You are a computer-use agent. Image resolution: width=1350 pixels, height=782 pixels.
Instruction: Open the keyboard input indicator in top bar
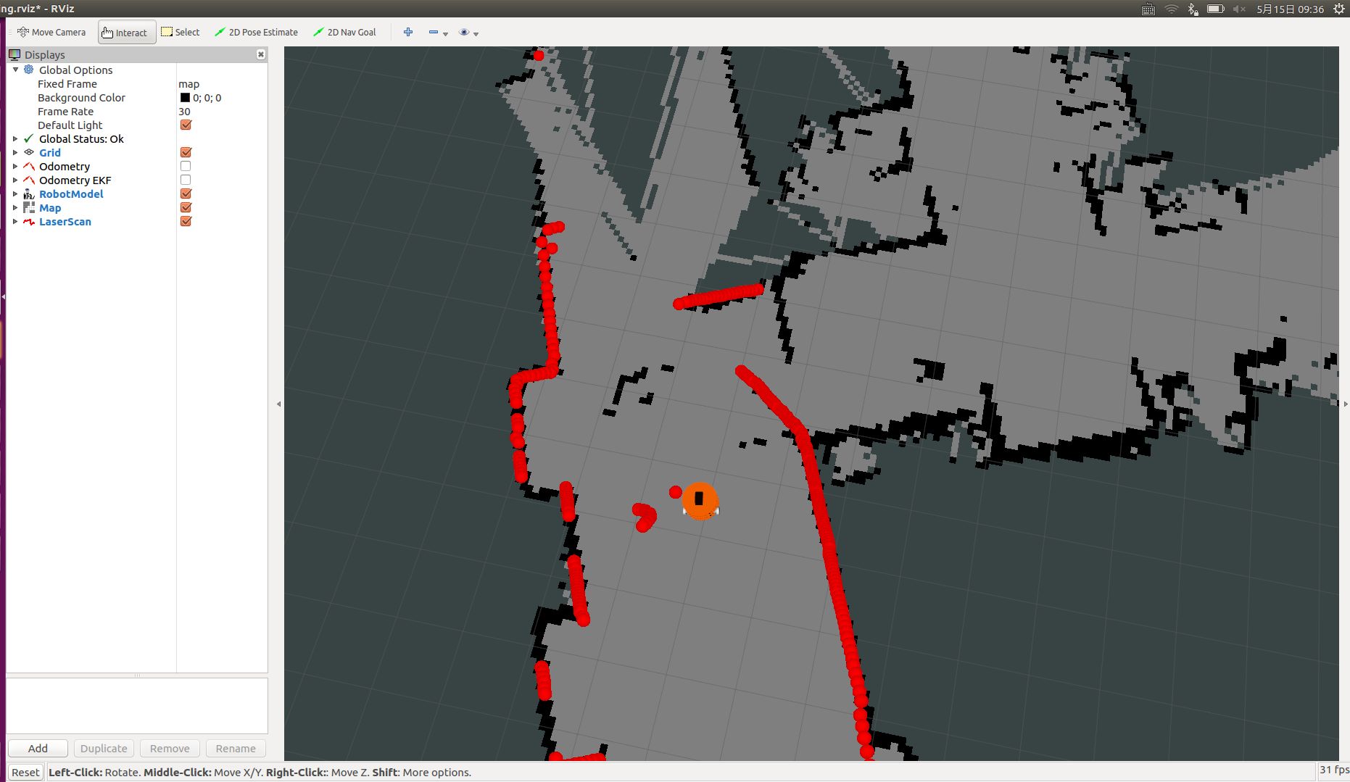(x=1148, y=9)
